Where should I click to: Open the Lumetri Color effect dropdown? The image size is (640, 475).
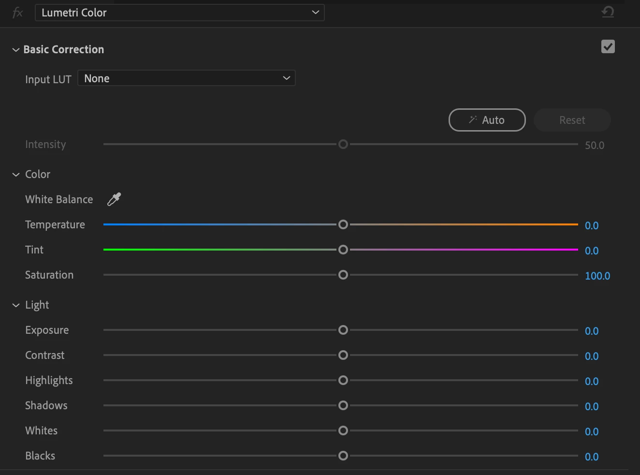(x=180, y=13)
